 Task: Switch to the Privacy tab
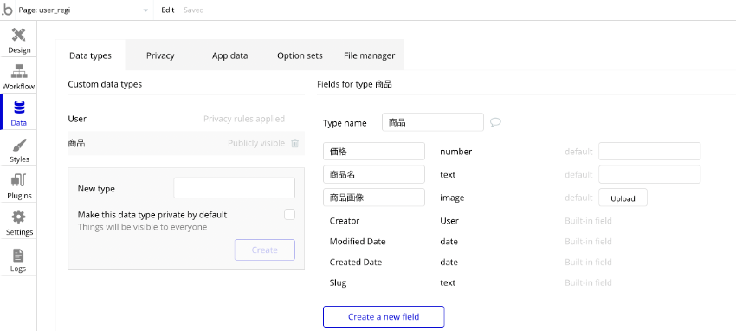[x=160, y=55]
